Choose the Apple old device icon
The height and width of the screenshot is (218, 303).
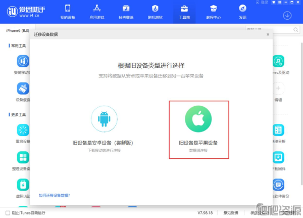[x=198, y=119]
